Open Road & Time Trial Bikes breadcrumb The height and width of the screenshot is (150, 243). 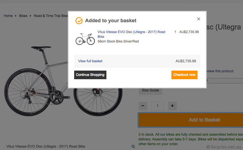pos(51,16)
